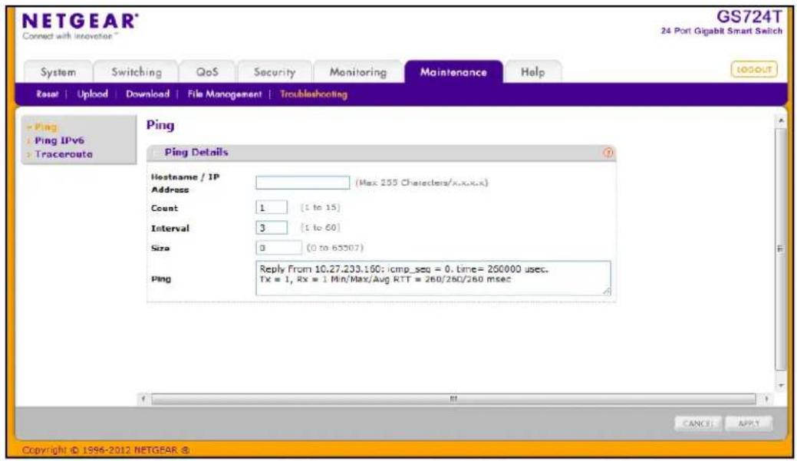Switch to the Switching tab
797x461 pixels.
point(137,72)
